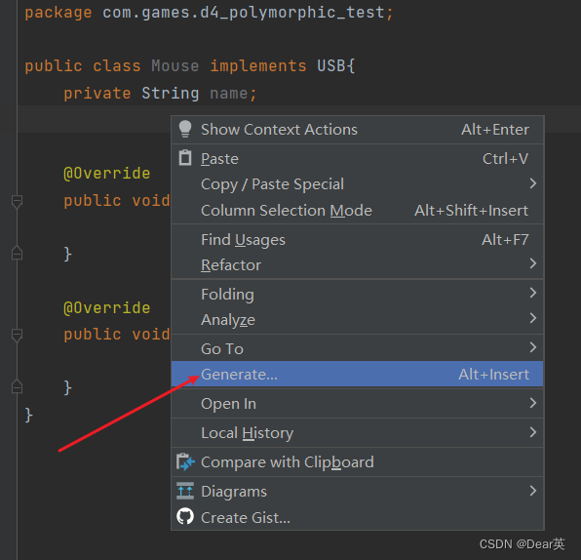Expand Local History submenu arrow
The height and width of the screenshot is (560, 581).
533,432
